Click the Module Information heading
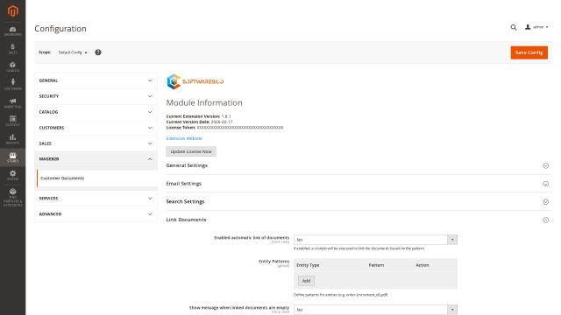This screenshot has width=561, height=315. point(204,103)
